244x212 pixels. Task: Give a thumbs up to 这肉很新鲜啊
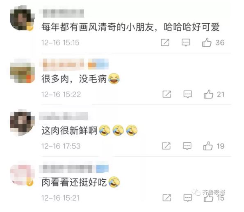pos(208,146)
